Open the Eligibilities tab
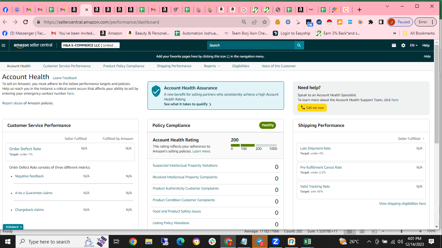The height and width of the screenshot is (248, 442). (241, 66)
